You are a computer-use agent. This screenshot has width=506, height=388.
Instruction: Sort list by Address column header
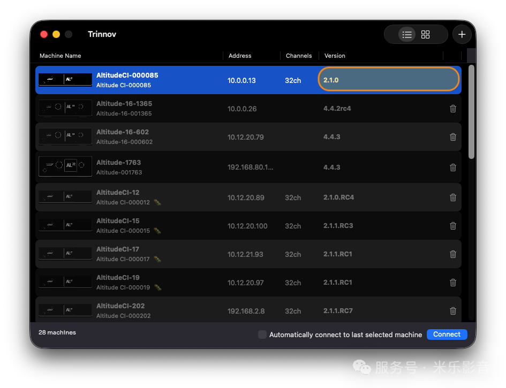point(240,56)
